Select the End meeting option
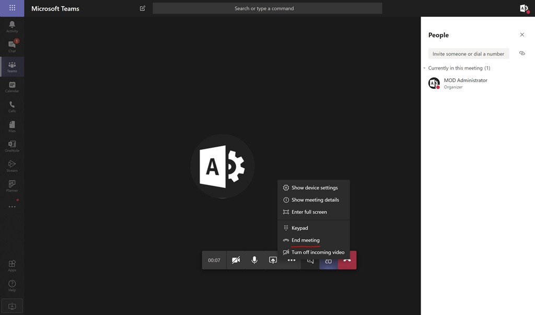Image resolution: width=535 pixels, height=315 pixels. (305, 240)
